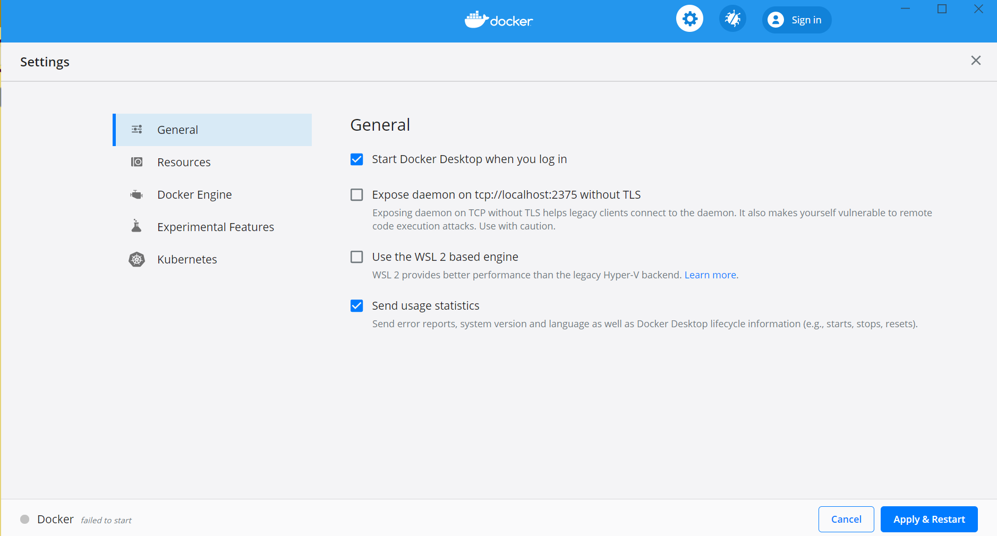Click Apply & Restart button
This screenshot has height=536, width=997.
pyautogui.click(x=929, y=519)
